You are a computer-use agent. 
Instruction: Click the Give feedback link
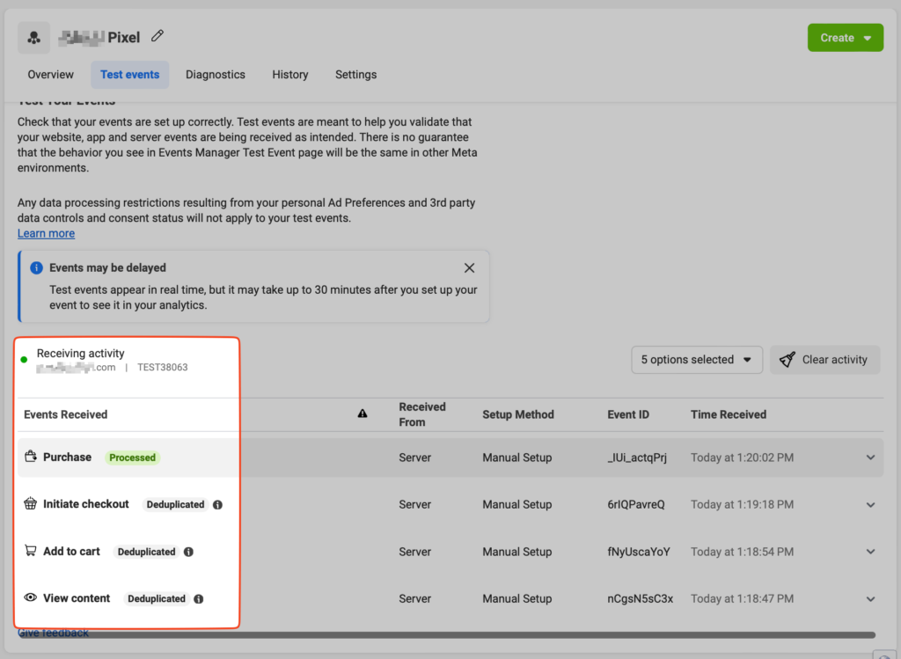click(x=53, y=633)
